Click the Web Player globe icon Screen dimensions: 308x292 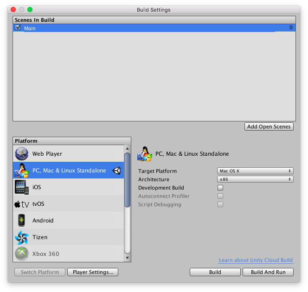[22, 154]
